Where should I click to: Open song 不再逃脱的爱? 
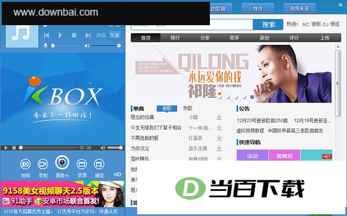[145, 138]
